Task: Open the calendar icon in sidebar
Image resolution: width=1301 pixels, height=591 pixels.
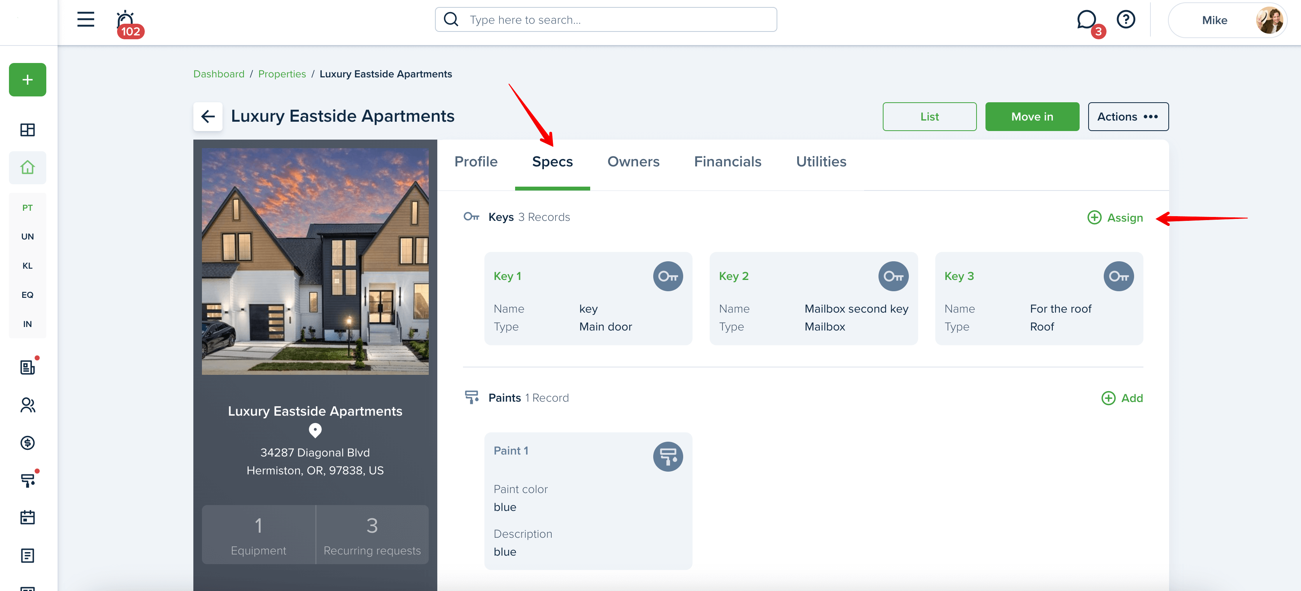Action: click(x=27, y=517)
